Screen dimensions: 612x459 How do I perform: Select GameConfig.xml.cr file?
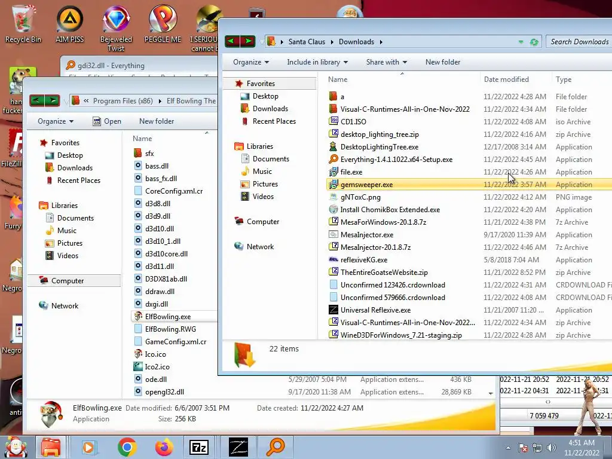(176, 341)
